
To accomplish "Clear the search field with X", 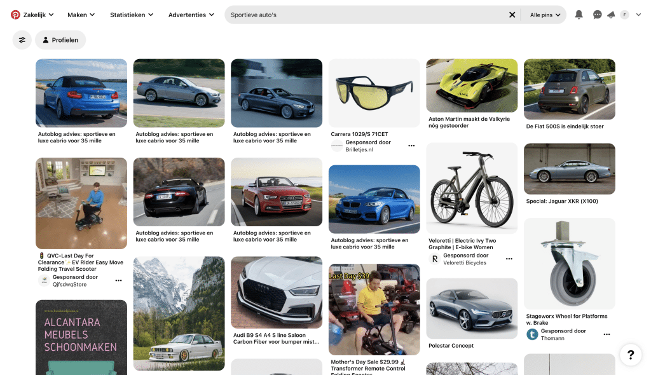I will [512, 15].
